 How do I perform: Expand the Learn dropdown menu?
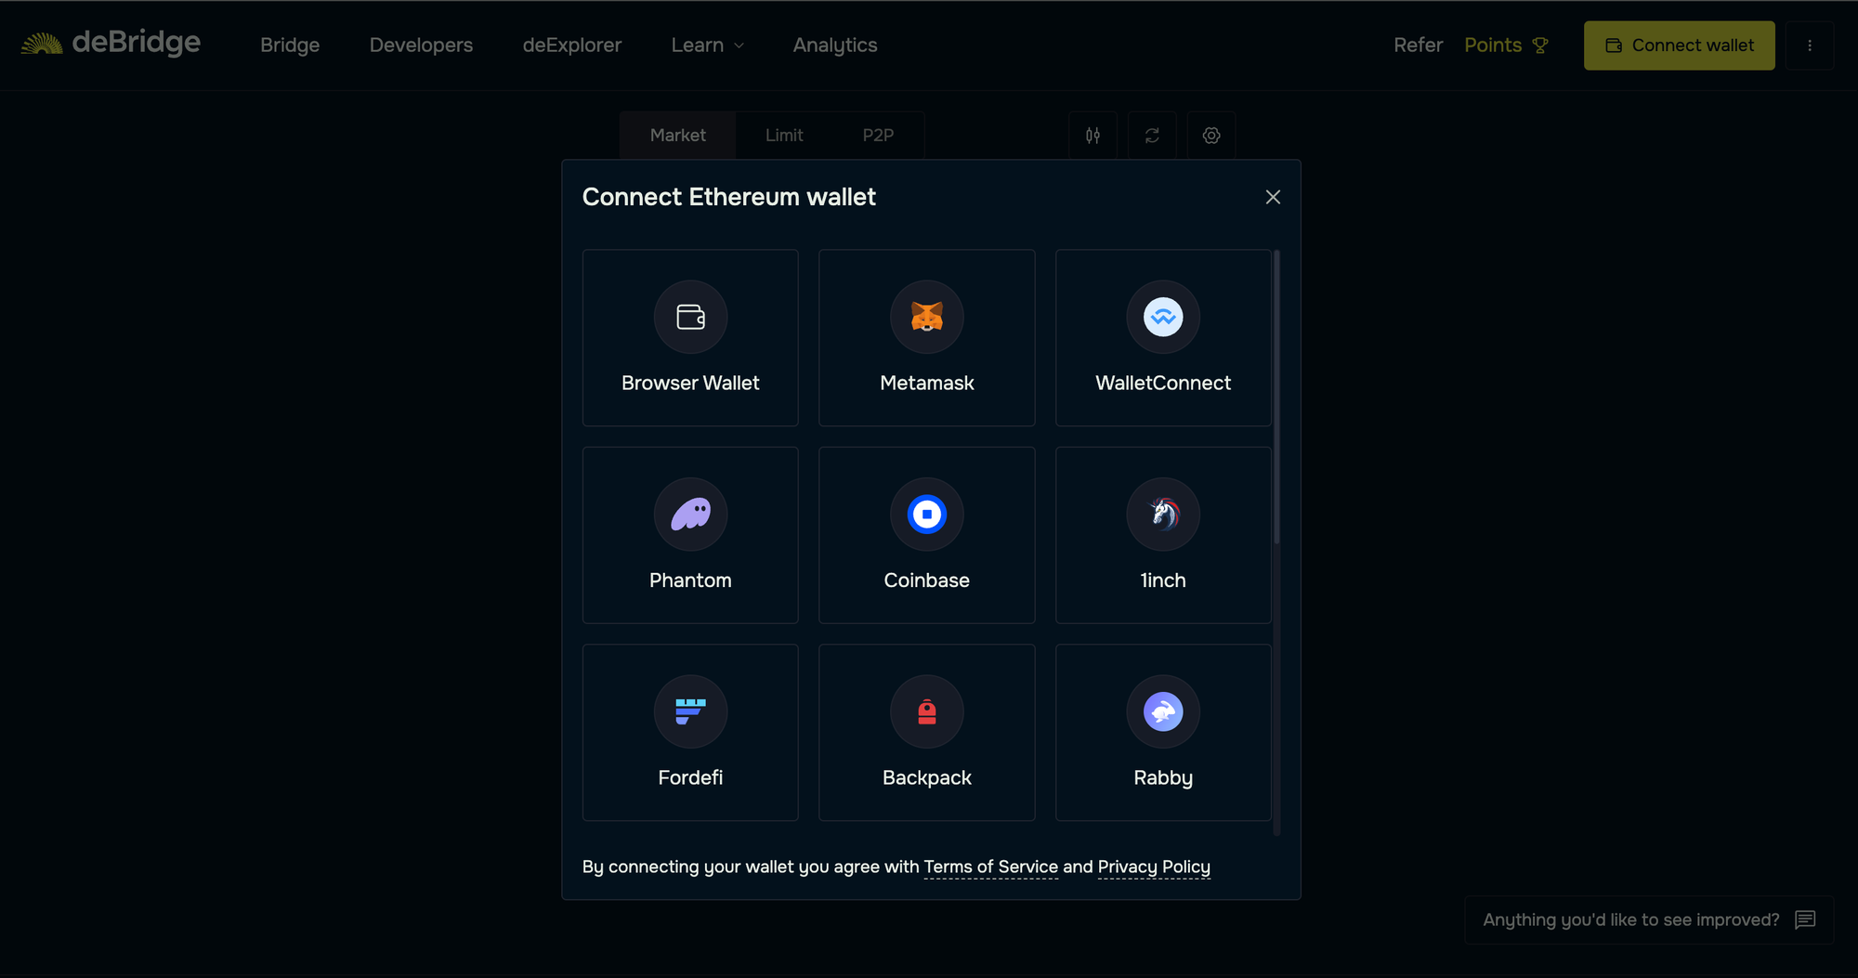click(707, 45)
